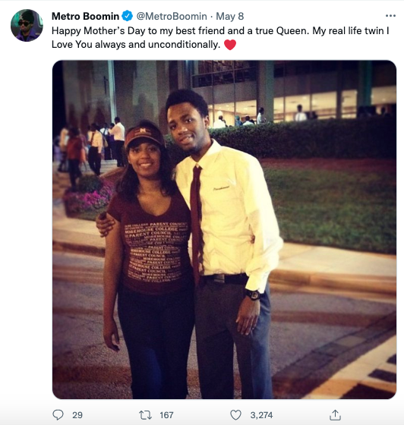Screen dimensions: 404x425
Task: Click the woman's maroon cap in the photo
Action: 144,136
